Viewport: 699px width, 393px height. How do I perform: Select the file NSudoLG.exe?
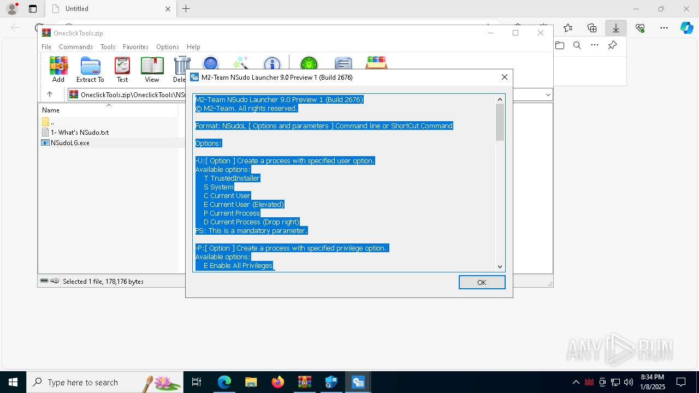[x=66, y=143]
